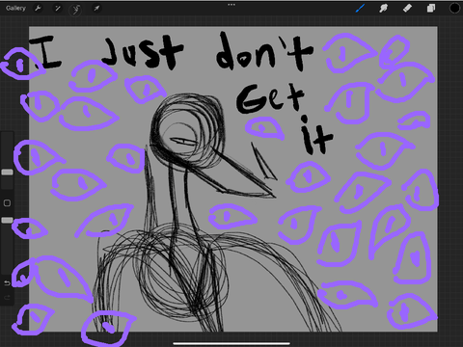Select the Eraser tool
Screen dimensions: 463x347
coord(407,8)
